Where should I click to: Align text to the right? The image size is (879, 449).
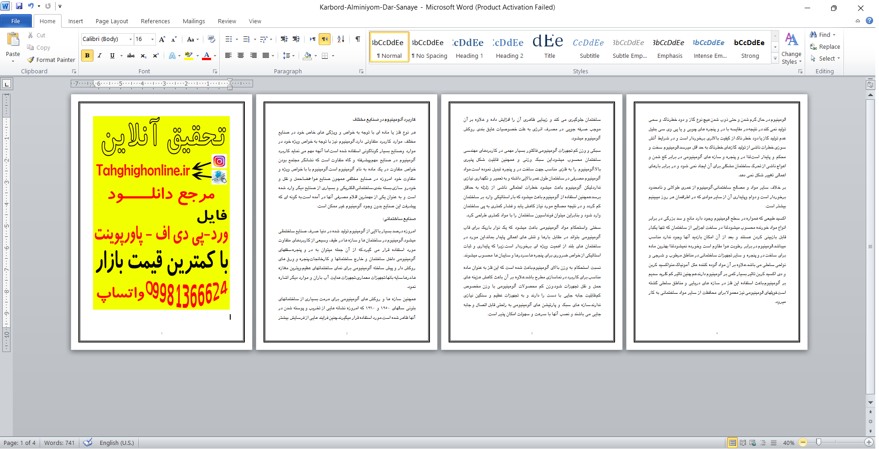tap(253, 56)
